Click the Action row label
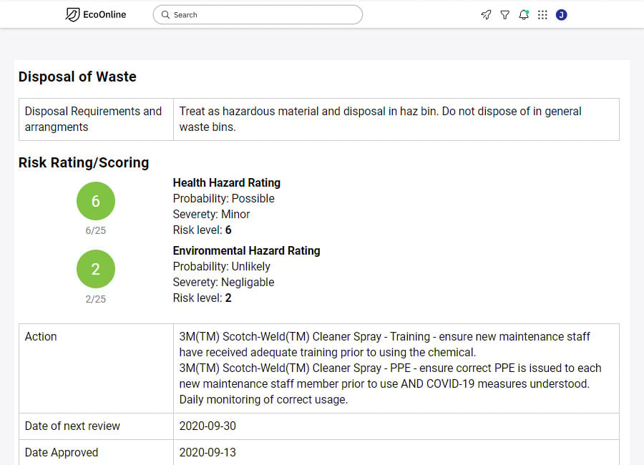The width and height of the screenshot is (644, 465). point(41,336)
